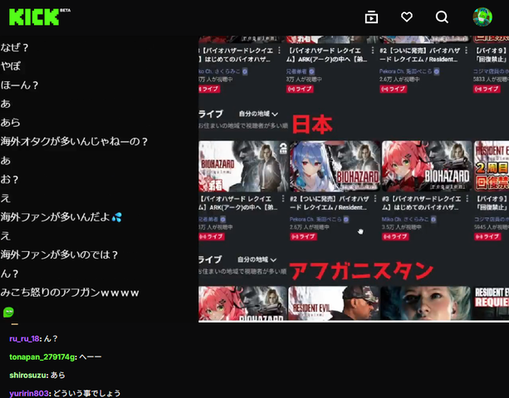Open the search magnifier icon
The width and height of the screenshot is (509, 398).
tap(442, 17)
